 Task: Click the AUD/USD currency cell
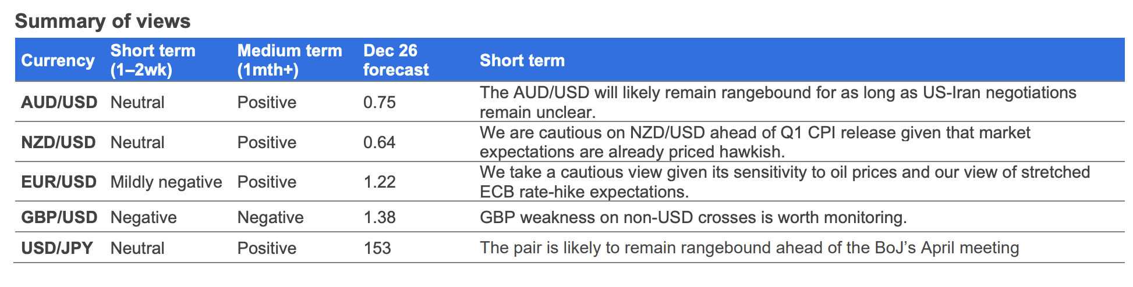point(59,102)
